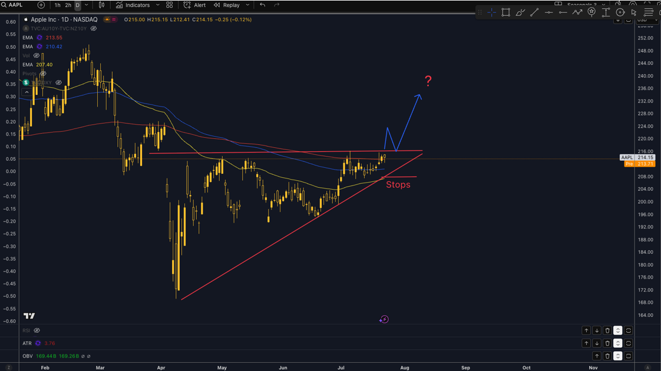
Task: Expand the Seasonals 3 layout dropdown
Action: tap(603, 5)
